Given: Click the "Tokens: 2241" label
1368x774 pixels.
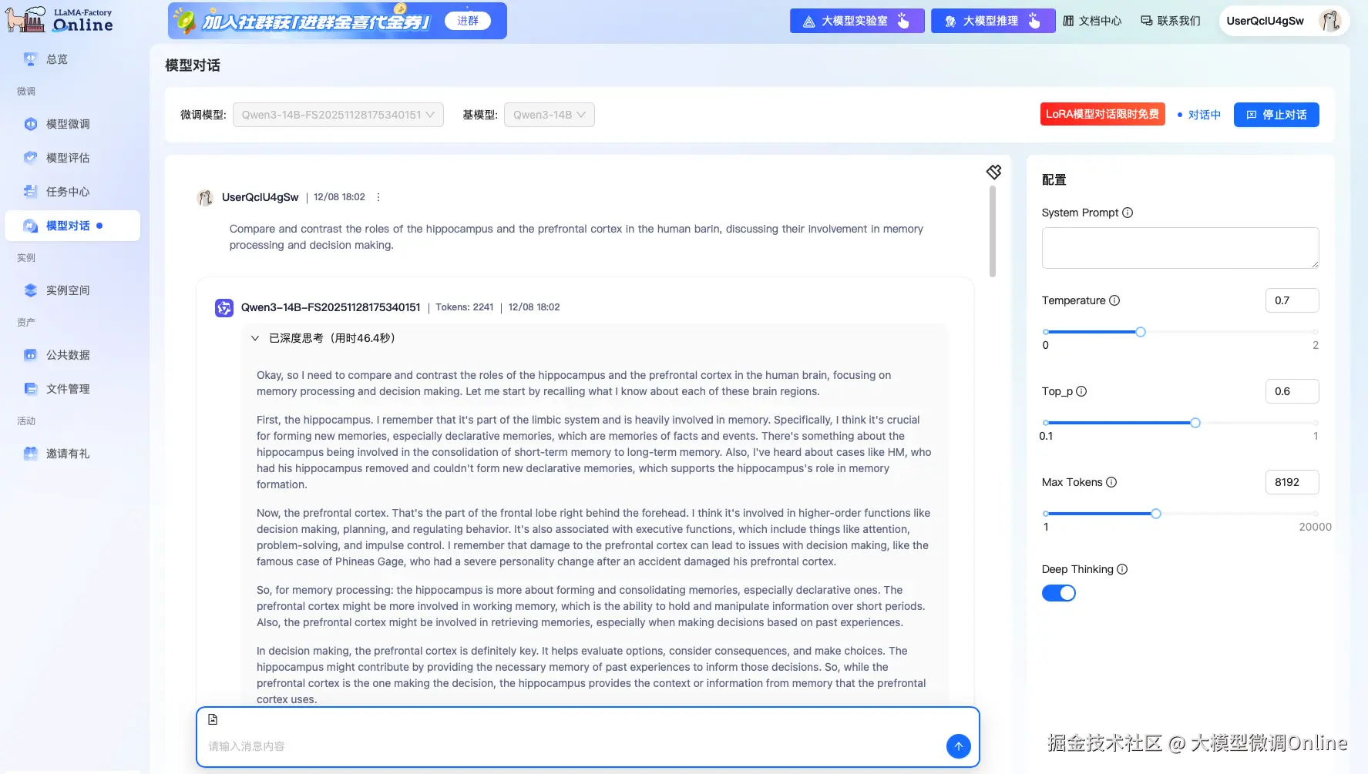Looking at the screenshot, I should coord(465,307).
